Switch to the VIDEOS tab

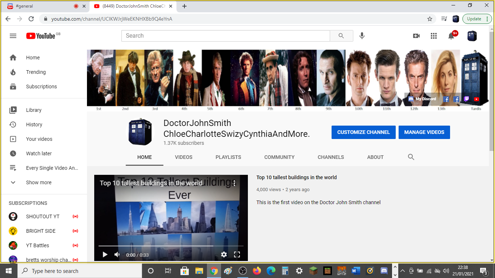coord(184,157)
